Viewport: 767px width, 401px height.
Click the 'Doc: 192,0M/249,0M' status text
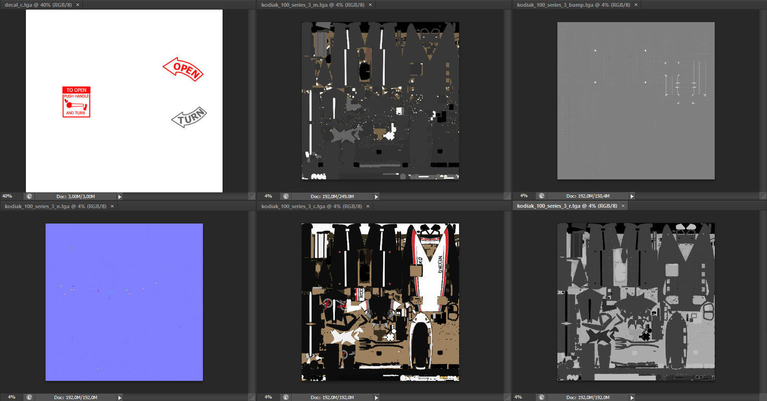[x=332, y=196]
